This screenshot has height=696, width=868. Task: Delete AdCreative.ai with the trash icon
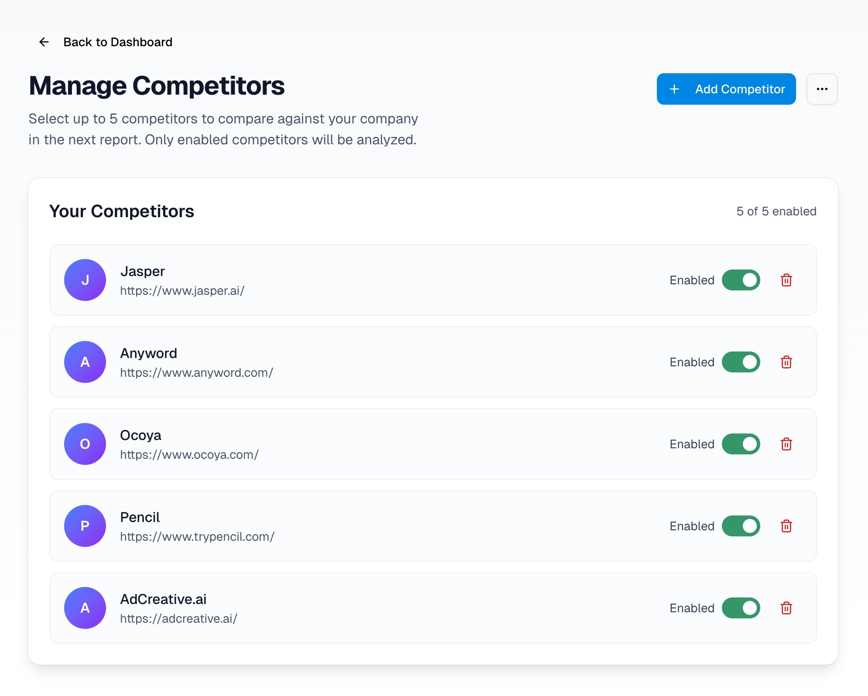tap(787, 608)
